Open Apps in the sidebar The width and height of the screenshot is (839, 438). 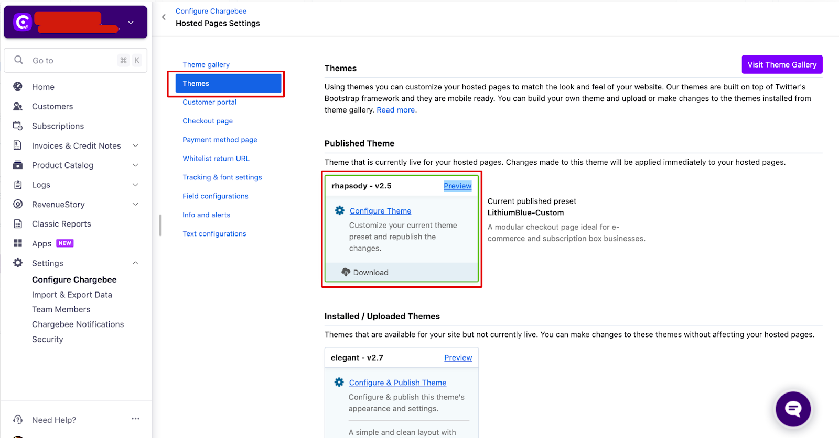point(41,244)
